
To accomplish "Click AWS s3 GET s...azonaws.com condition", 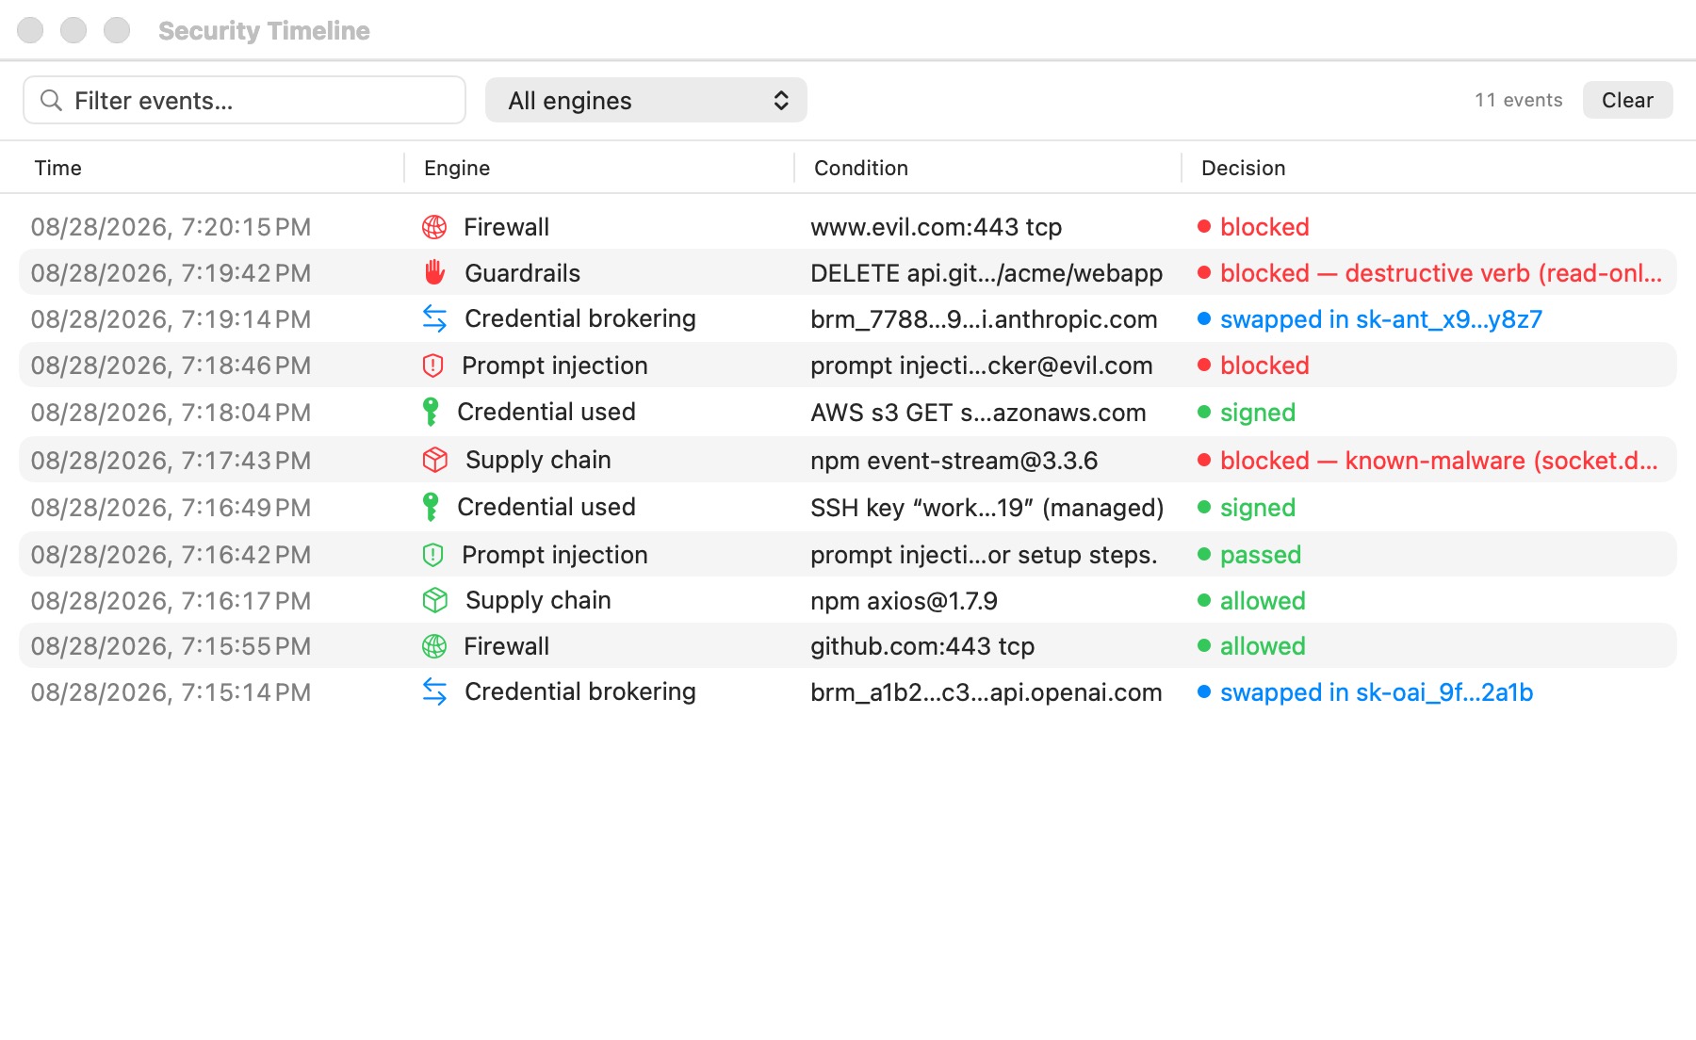I will point(978,413).
